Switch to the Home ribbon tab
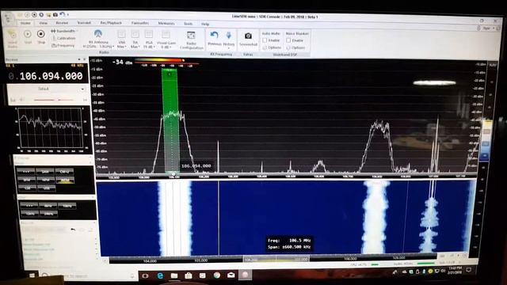This screenshot has height=285, width=507. click(x=25, y=23)
